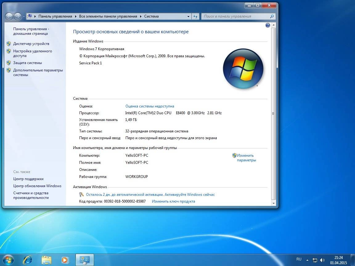Open volume speaker tray icon
Screen dimensions: 355x266
(322, 260)
